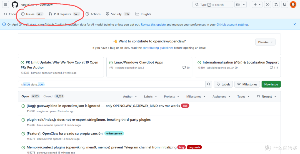The image size is (300, 154).
Task: Open author steipete on Clawdbot card
Action: coord(120,68)
